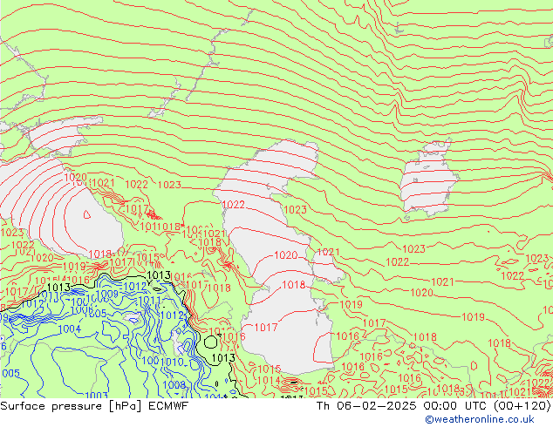This screenshot has width=553, height=427.
Task: Click the red '1014' isobar label
Action: pyautogui.click(x=269, y=381)
